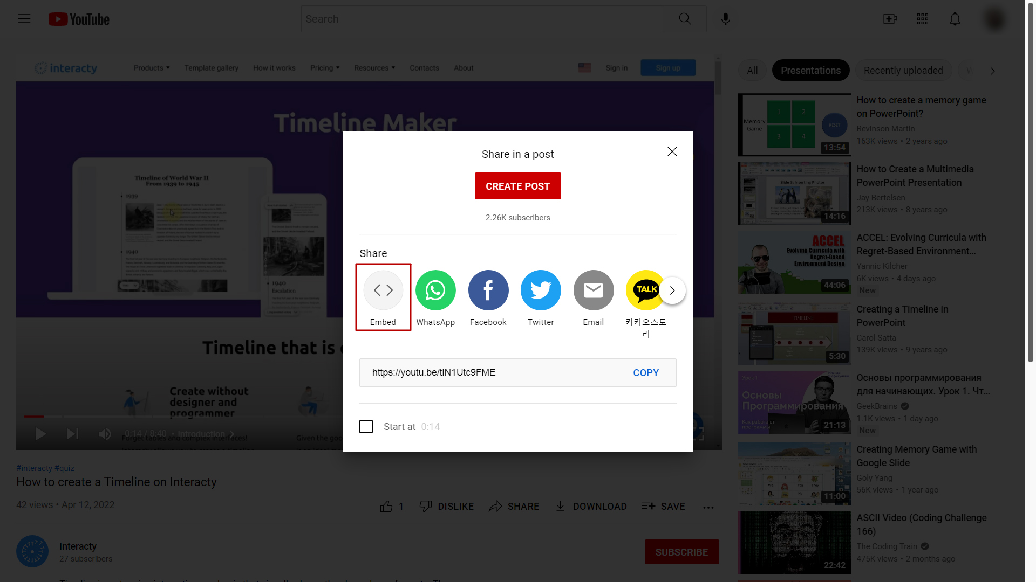Click the YouTube notifications bell icon
Image resolution: width=1036 pixels, height=582 pixels.
[954, 19]
